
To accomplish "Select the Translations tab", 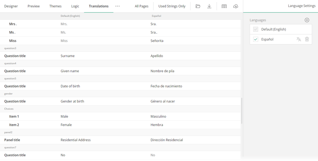I will pyautogui.click(x=99, y=6).
